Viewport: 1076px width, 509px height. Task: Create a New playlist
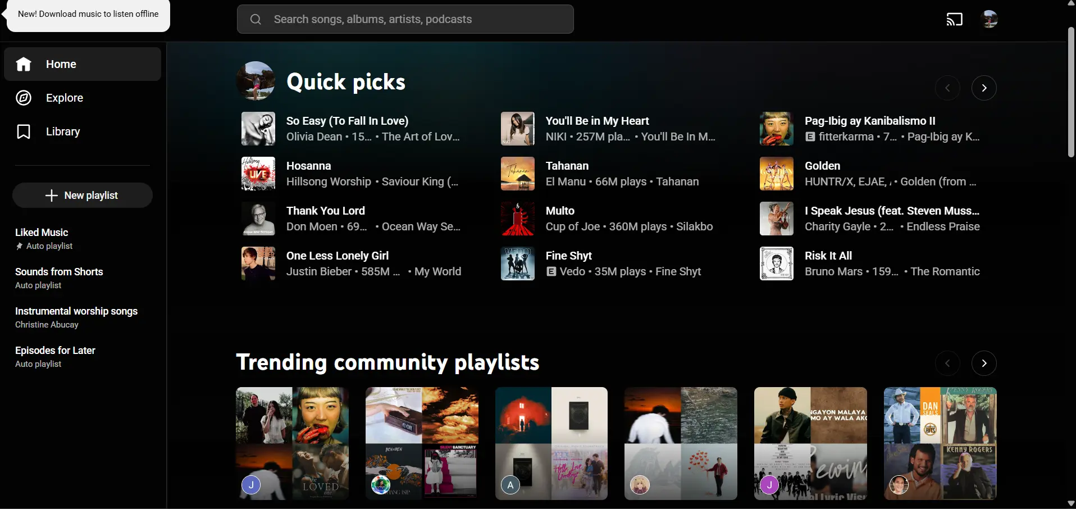tap(83, 196)
